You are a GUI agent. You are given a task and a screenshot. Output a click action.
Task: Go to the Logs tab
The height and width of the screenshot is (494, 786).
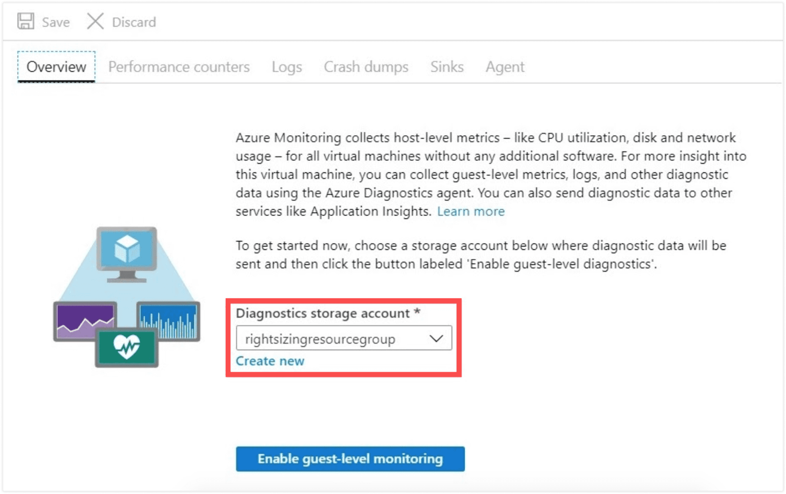pyautogui.click(x=287, y=67)
